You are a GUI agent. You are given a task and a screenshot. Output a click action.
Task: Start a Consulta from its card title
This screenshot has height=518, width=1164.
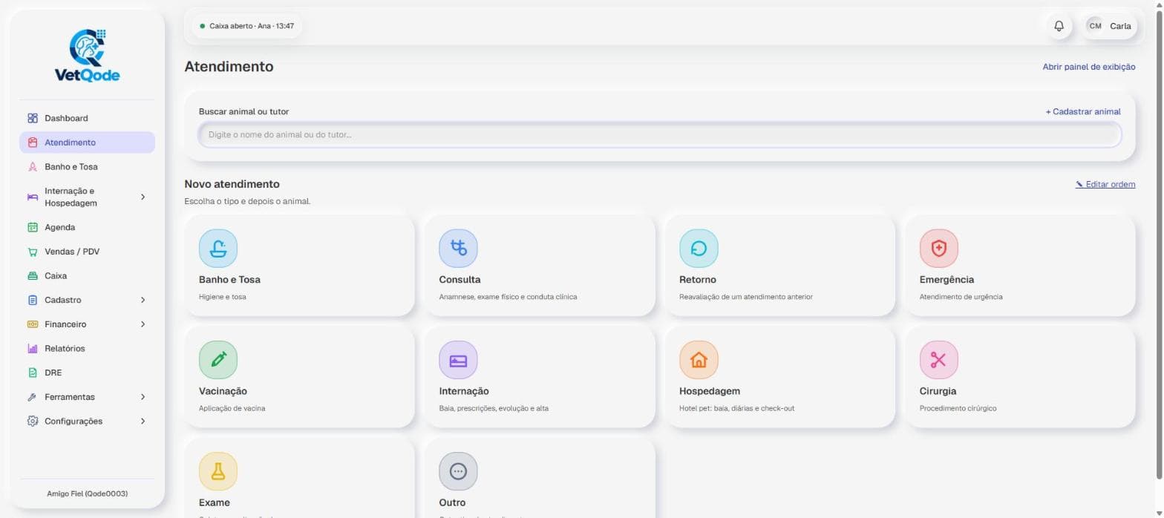(x=460, y=280)
